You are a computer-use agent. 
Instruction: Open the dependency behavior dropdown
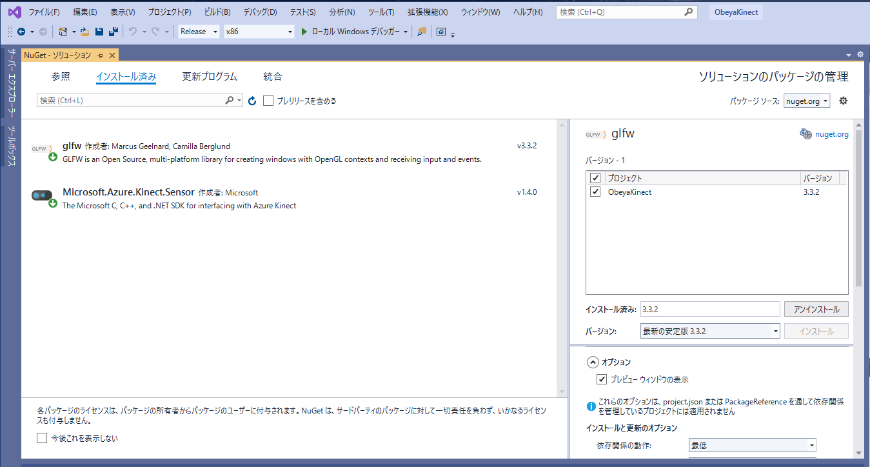[x=753, y=445]
